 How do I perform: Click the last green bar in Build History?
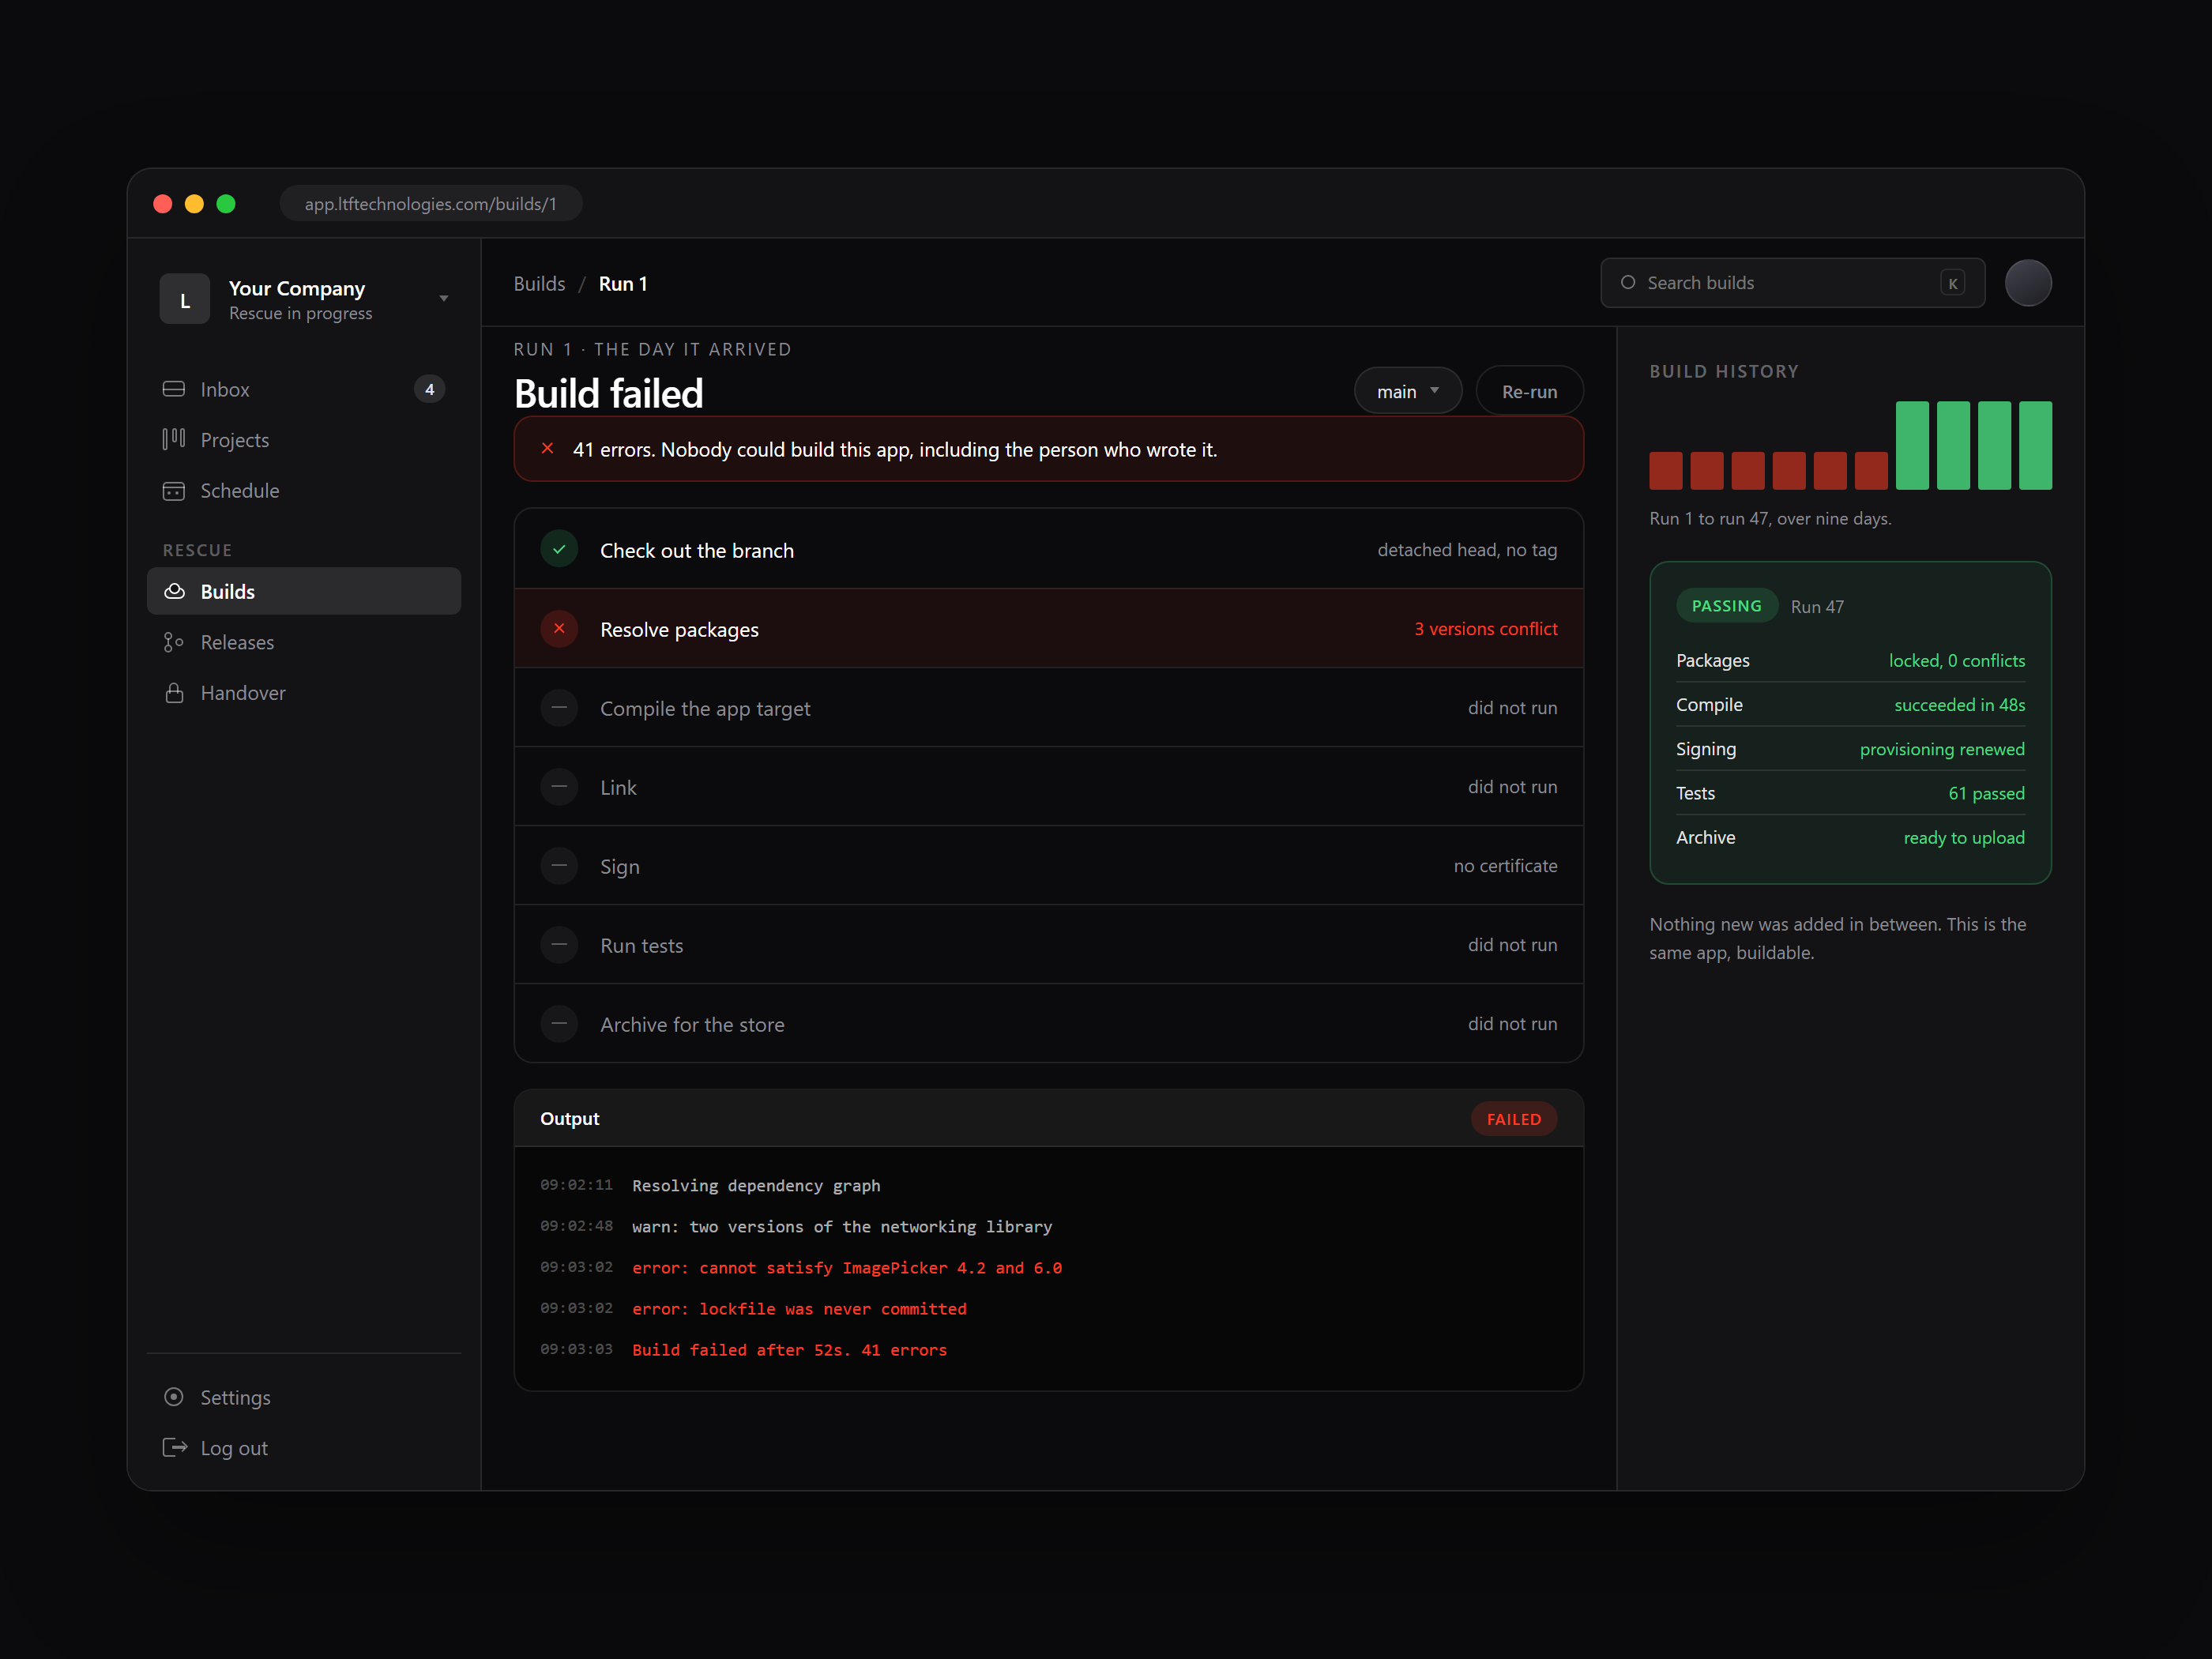[2035, 445]
